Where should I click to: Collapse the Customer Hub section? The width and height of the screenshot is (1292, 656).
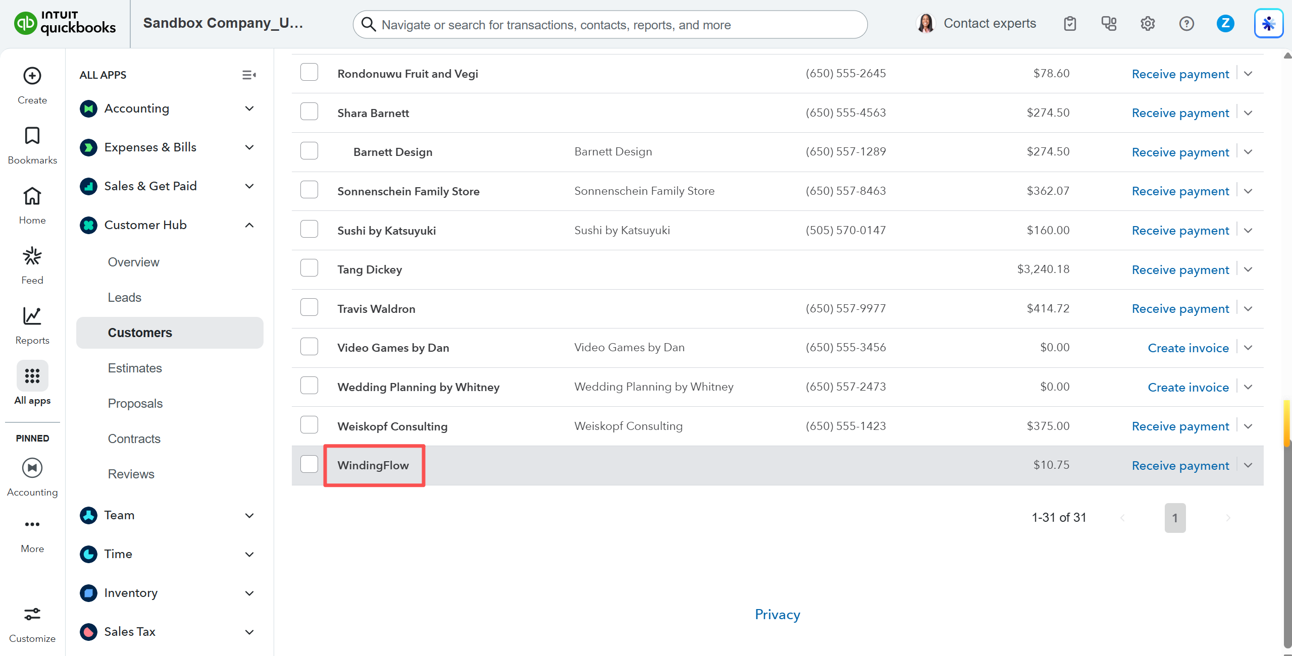(x=249, y=225)
